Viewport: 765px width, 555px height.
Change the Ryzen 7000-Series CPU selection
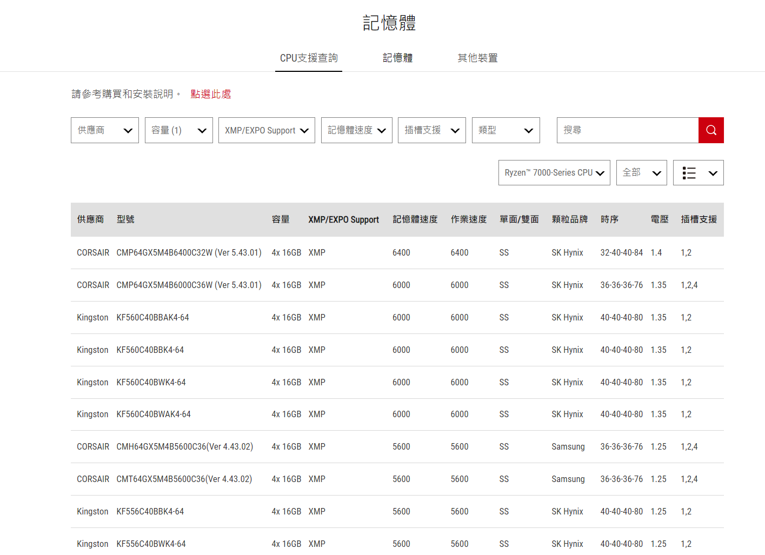(x=554, y=173)
